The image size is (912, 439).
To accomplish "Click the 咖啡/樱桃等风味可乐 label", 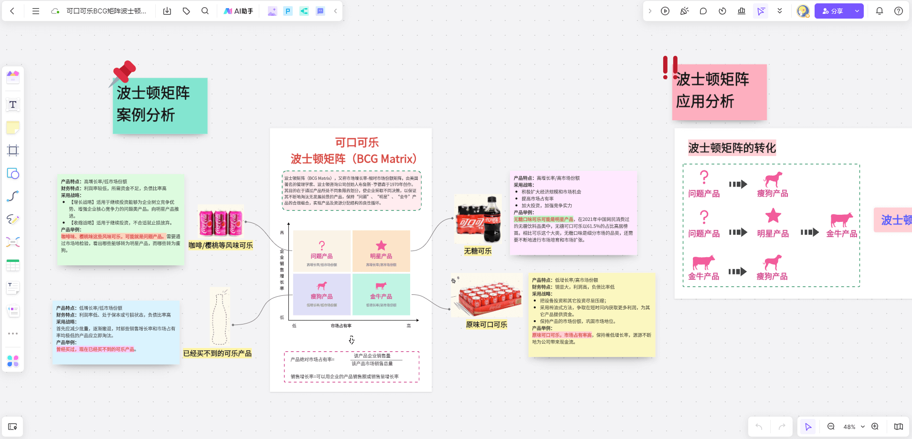I will pyautogui.click(x=221, y=245).
